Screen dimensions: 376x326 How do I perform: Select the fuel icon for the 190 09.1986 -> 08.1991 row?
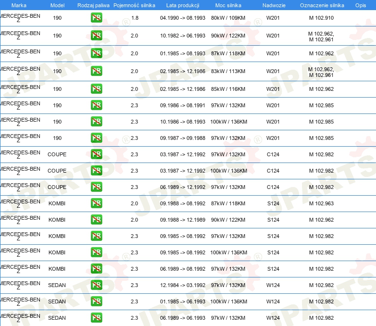(96, 105)
